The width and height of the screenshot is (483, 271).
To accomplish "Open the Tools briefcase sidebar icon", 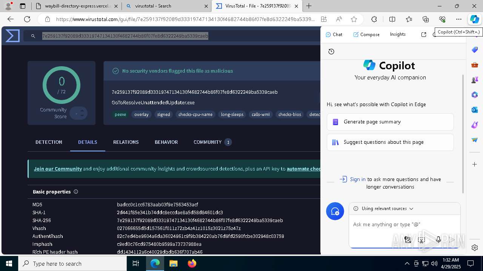I will 475,65.
